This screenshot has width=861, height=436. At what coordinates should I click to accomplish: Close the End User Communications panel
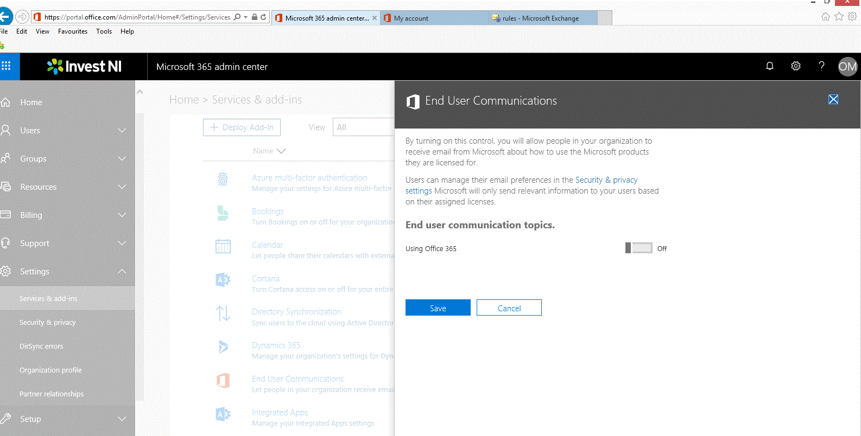point(833,100)
